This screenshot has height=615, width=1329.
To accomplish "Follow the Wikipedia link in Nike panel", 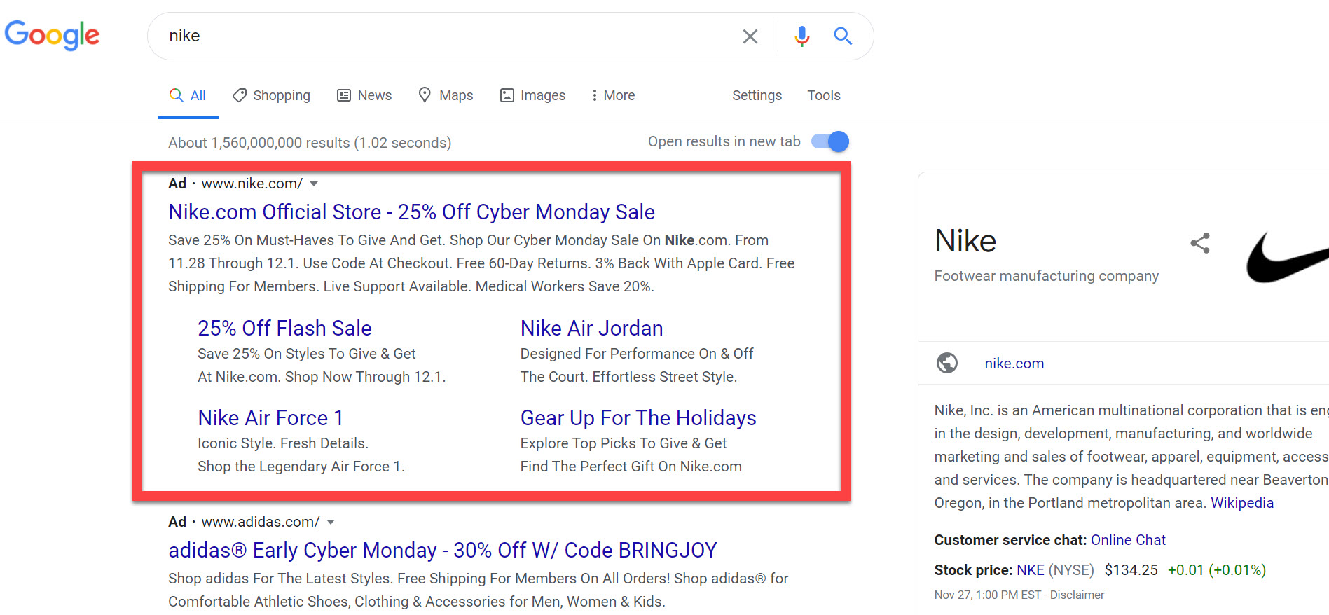I will point(1241,503).
